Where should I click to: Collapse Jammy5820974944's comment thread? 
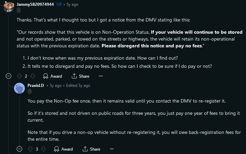pos(9,76)
